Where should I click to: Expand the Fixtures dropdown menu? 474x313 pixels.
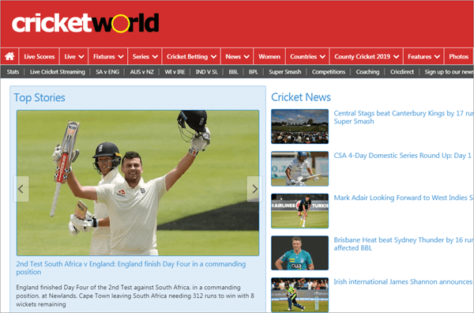[108, 57]
